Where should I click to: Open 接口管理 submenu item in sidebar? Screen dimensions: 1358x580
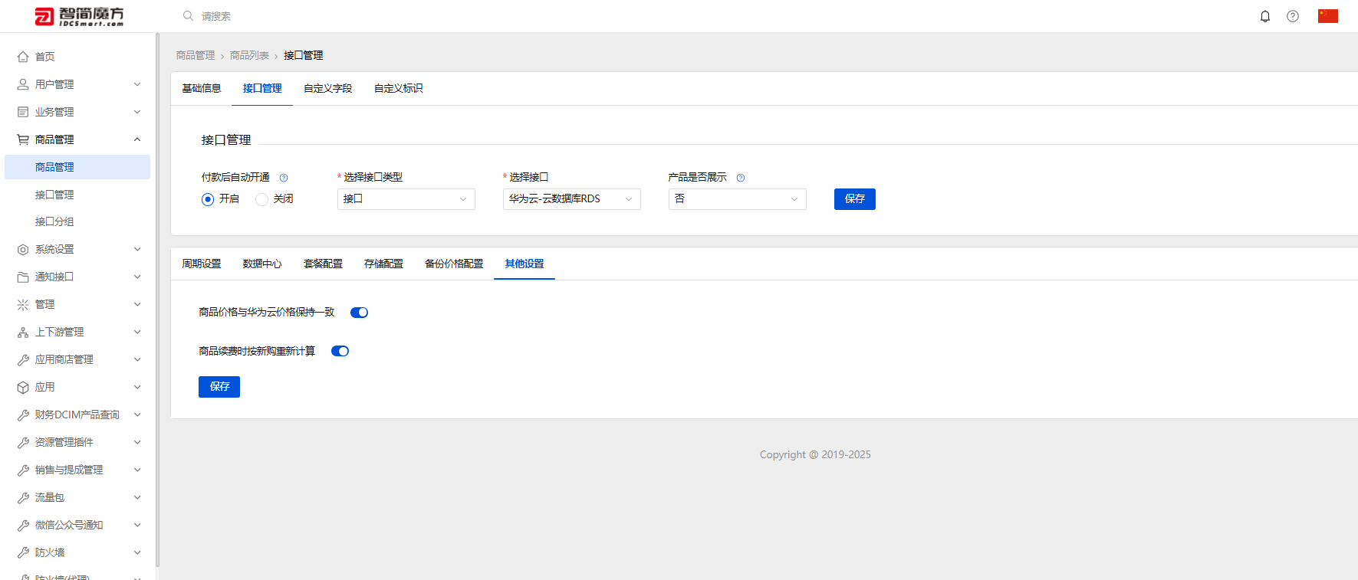(x=77, y=195)
